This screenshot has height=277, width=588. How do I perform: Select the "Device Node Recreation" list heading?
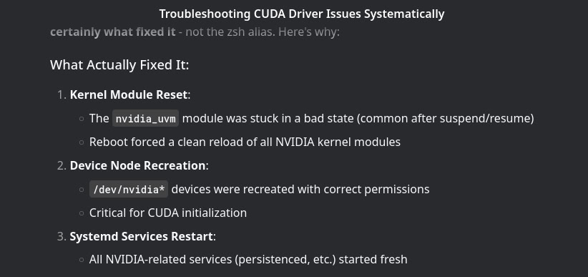pyautogui.click(x=137, y=165)
